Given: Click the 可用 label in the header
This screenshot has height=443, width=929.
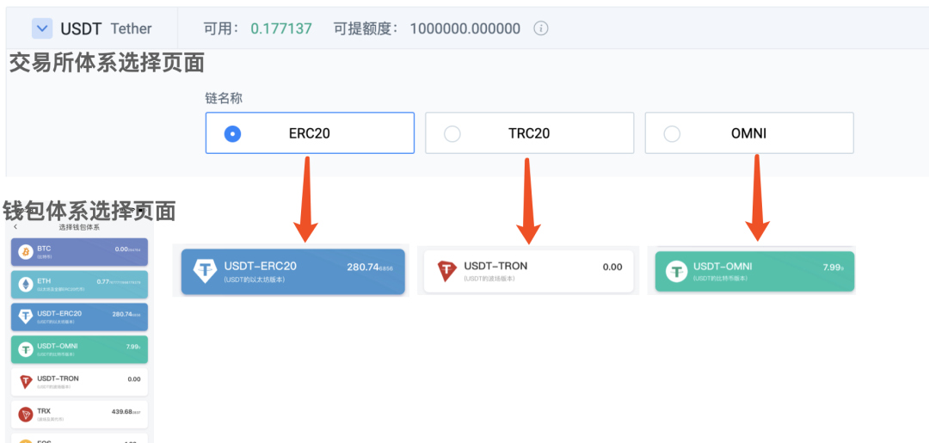Looking at the screenshot, I should click(x=220, y=28).
